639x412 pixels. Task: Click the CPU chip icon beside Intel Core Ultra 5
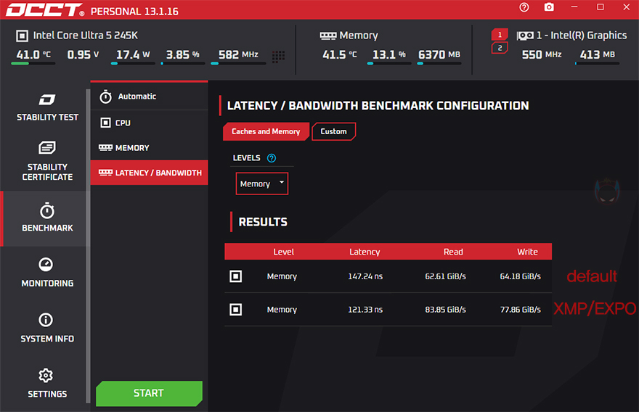click(x=22, y=36)
